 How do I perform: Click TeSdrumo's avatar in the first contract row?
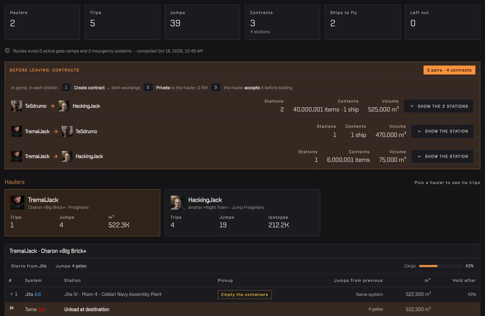point(17,106)
